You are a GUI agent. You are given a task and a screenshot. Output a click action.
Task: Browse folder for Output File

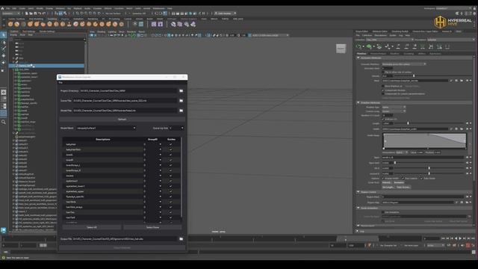181,239
